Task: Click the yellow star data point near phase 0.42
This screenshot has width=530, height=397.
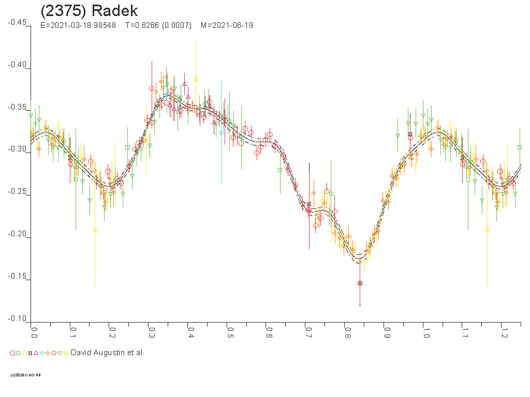Action: (196, 79)
